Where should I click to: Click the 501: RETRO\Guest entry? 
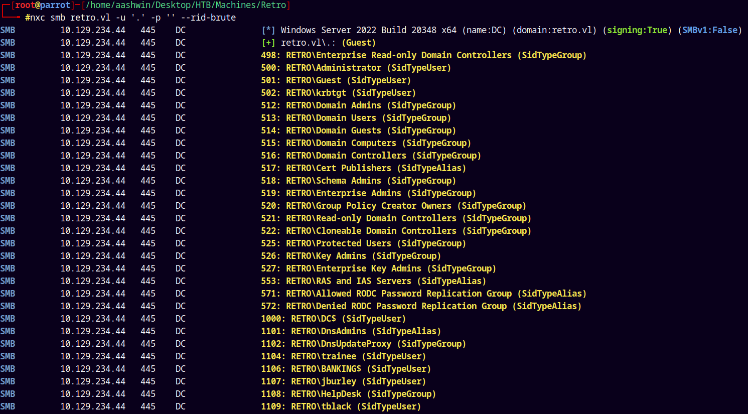click(x=336, y=80)
